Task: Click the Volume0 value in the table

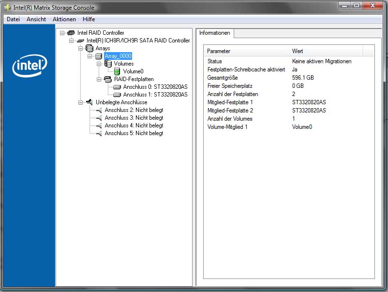Action: (x=302, y=127)
